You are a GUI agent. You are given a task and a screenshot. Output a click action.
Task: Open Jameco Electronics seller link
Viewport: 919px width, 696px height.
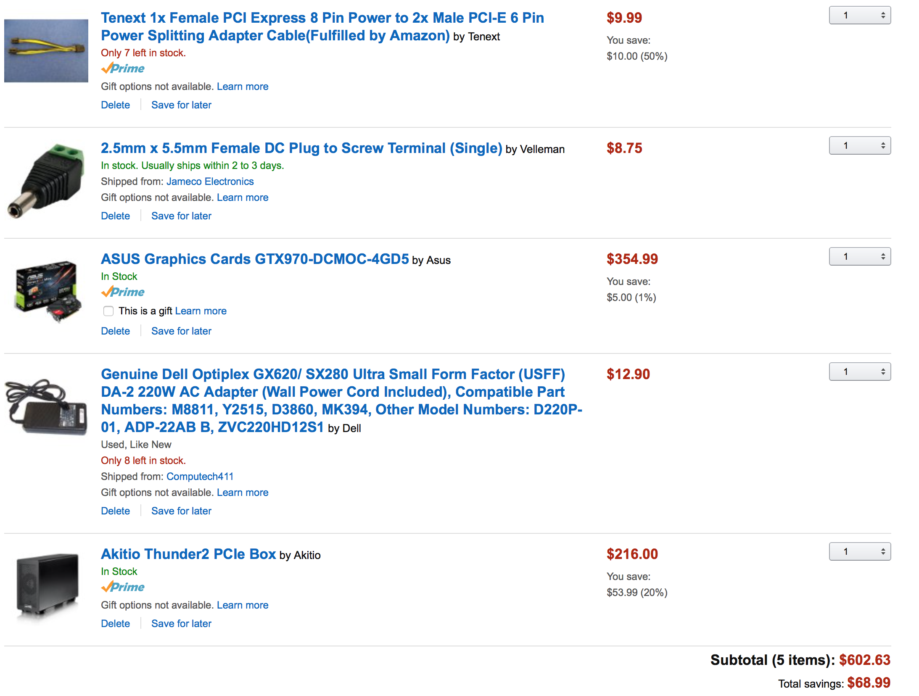tap(210, 182)
